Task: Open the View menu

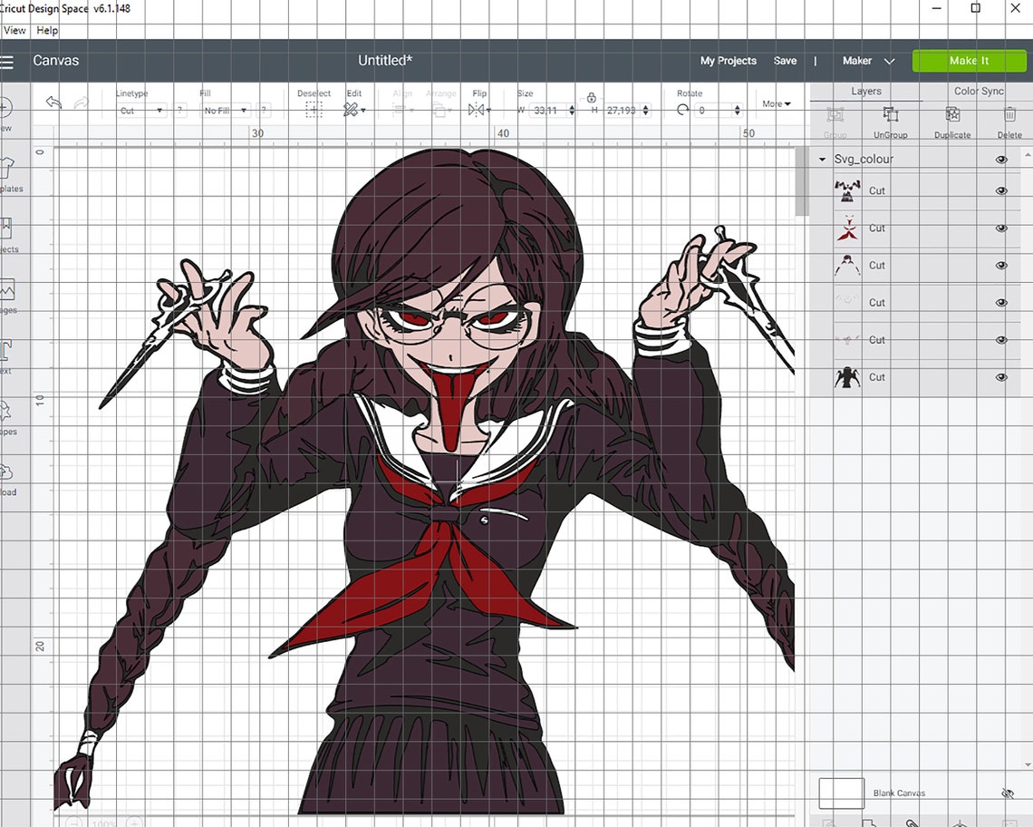Action: click(14, 30)
